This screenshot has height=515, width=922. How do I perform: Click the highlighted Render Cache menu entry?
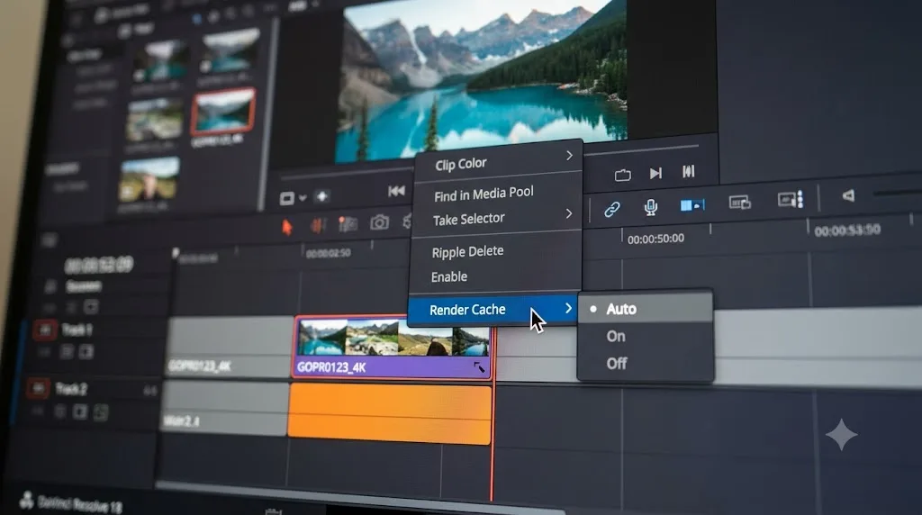[493, 310]
